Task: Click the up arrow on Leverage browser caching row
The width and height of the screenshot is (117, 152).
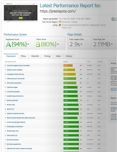Action: point(81,74)
